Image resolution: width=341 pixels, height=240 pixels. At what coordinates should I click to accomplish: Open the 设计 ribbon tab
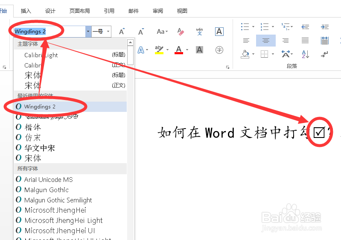(50, 11)
